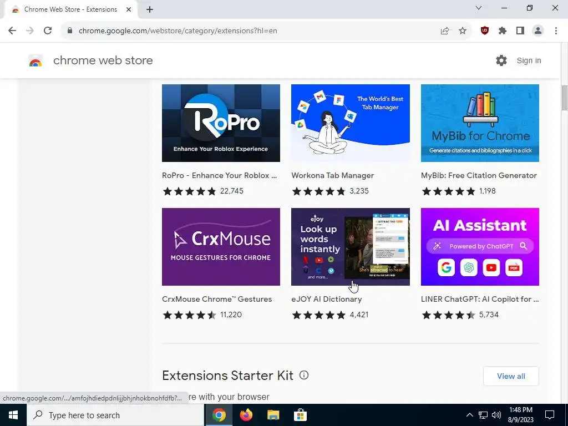Open MyBib for Chrome thumbnail
568x426 pixels.
(480, 123)
